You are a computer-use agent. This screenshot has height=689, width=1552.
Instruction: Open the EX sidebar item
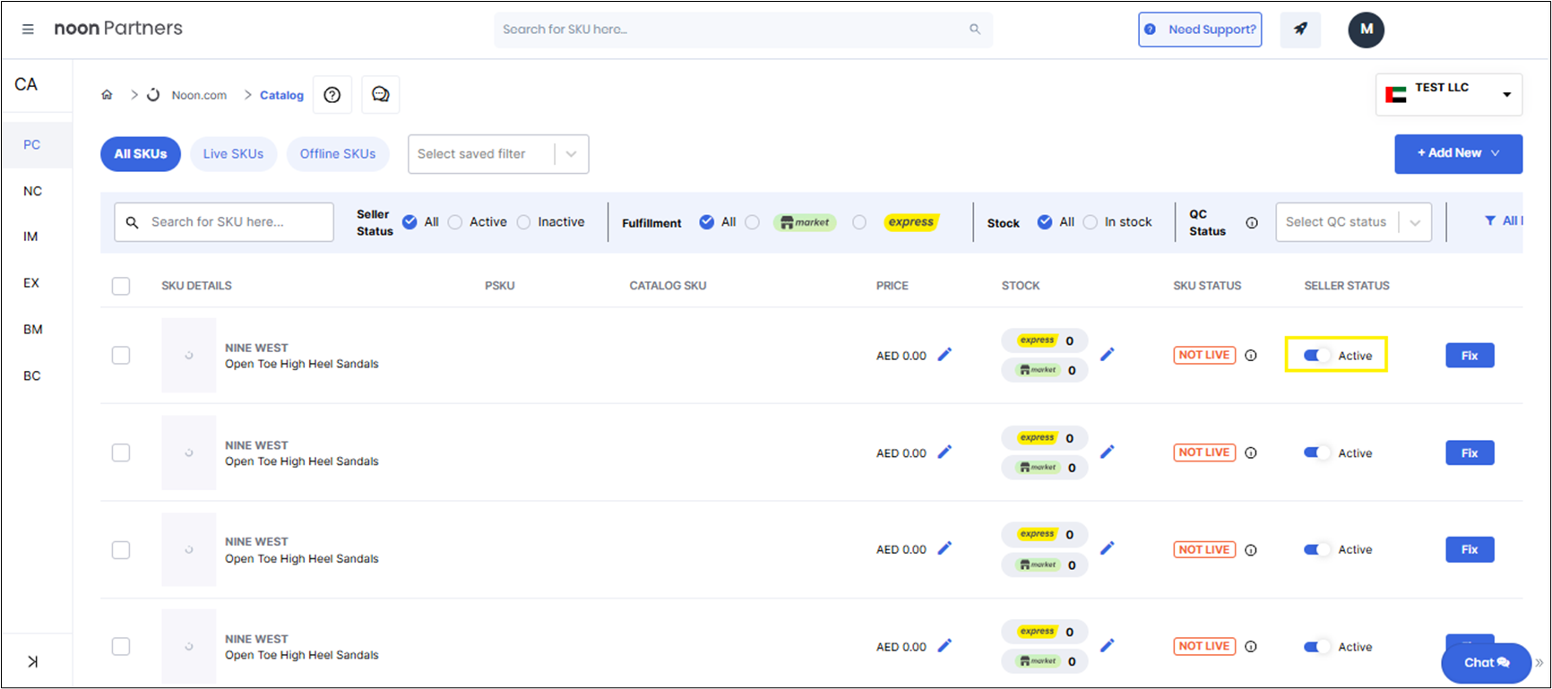(31, 283)
